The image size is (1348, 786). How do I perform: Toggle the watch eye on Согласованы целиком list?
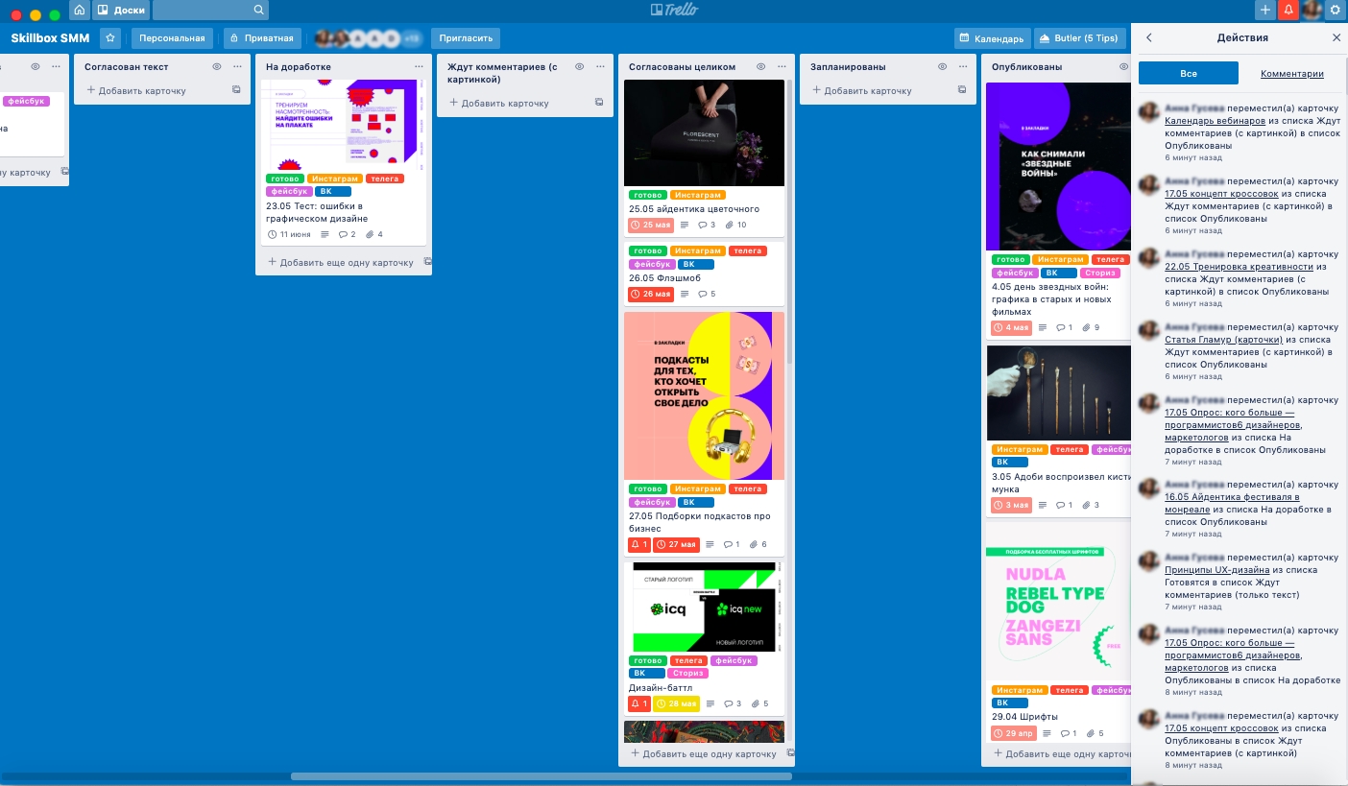[760, 66]
